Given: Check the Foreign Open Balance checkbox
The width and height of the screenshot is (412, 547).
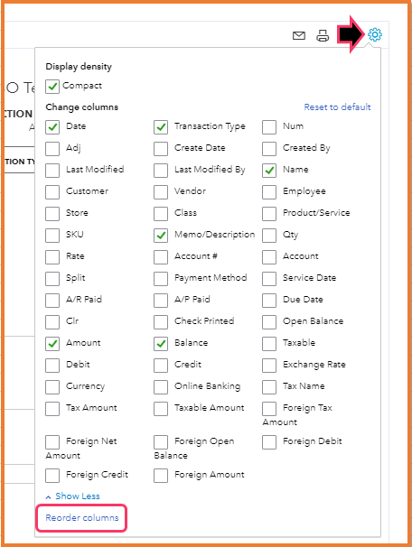Looking at the screenshot, I should 161,441.
